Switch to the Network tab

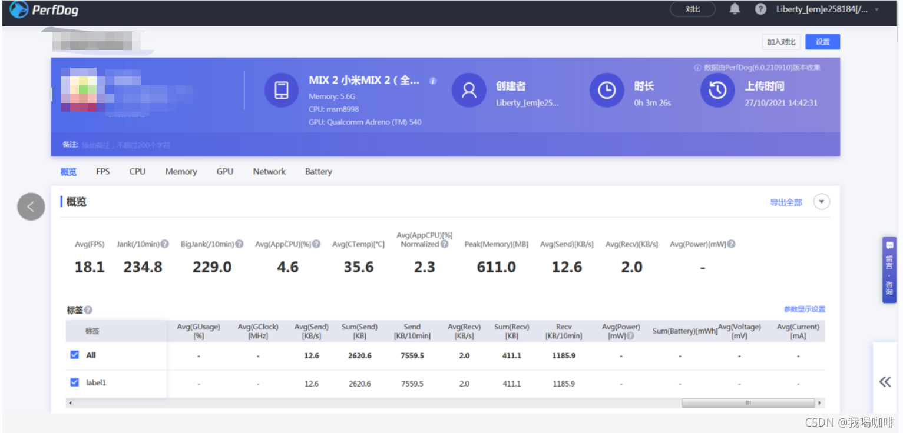coord(269,172)
